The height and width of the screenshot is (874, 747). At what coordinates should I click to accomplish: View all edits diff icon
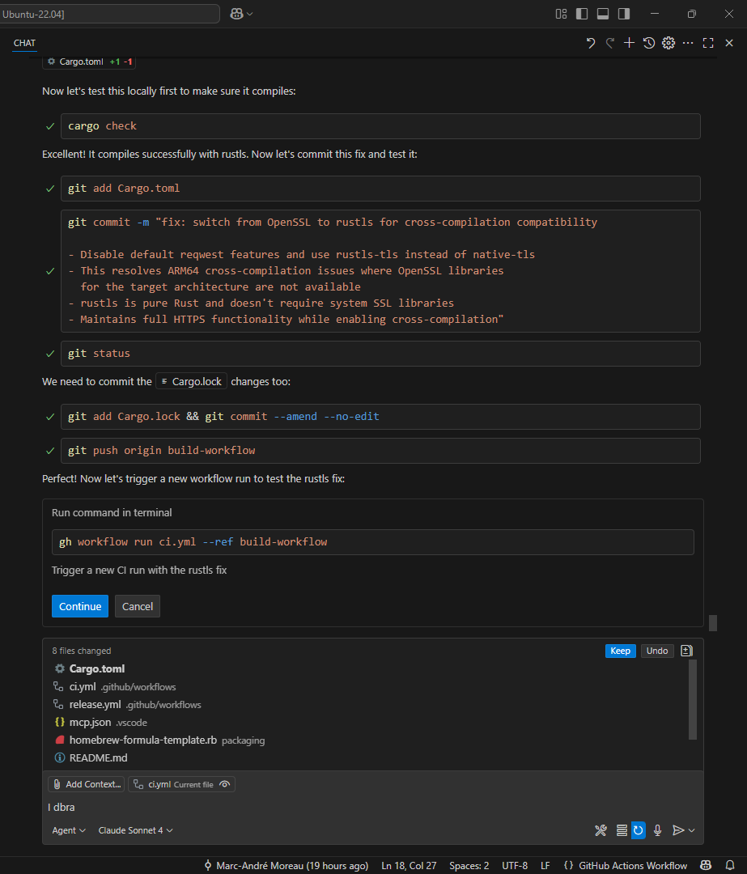tap(687, 651)
